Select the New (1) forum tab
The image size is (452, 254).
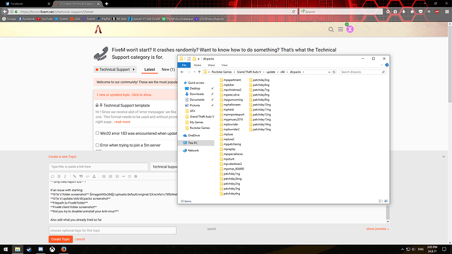click(x=168, y=69)
